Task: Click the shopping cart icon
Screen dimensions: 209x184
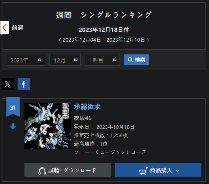Action: pos(143,171)
